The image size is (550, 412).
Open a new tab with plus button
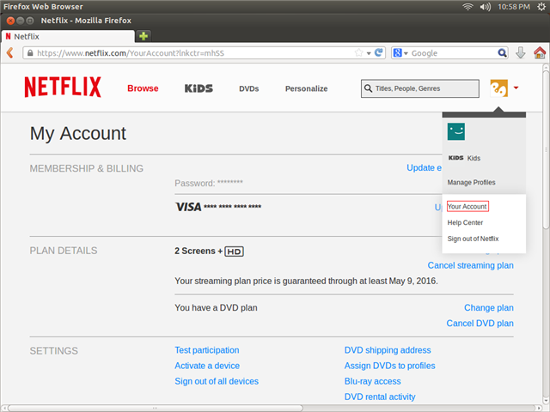point(144,36)
